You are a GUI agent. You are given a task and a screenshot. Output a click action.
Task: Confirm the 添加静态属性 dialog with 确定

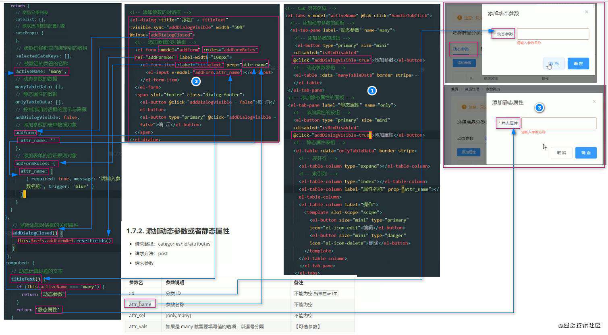coord(586,153)
